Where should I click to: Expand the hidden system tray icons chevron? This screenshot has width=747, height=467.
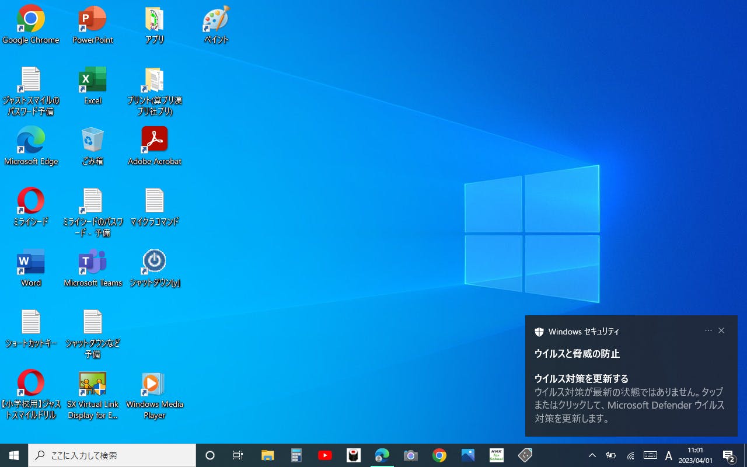pos(592,455)
